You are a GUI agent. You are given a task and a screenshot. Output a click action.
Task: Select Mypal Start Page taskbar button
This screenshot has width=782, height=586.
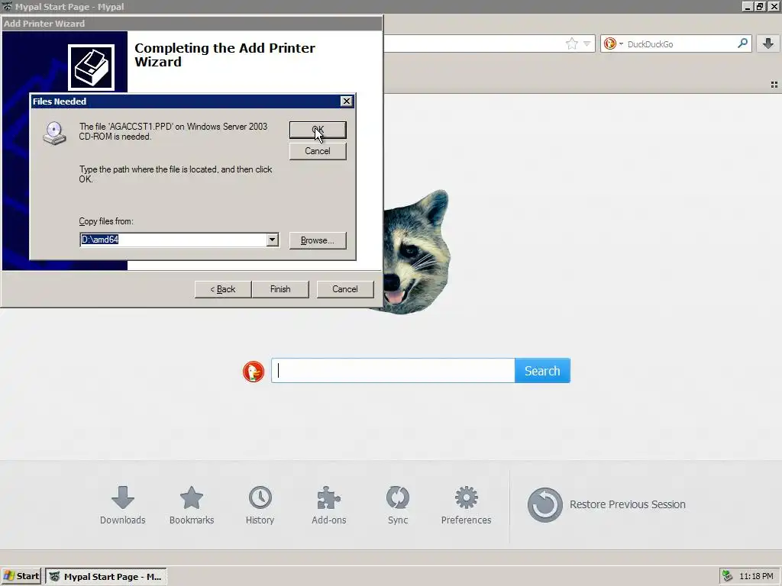106,577
